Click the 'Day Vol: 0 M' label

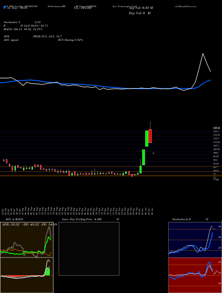coord(139,13)
